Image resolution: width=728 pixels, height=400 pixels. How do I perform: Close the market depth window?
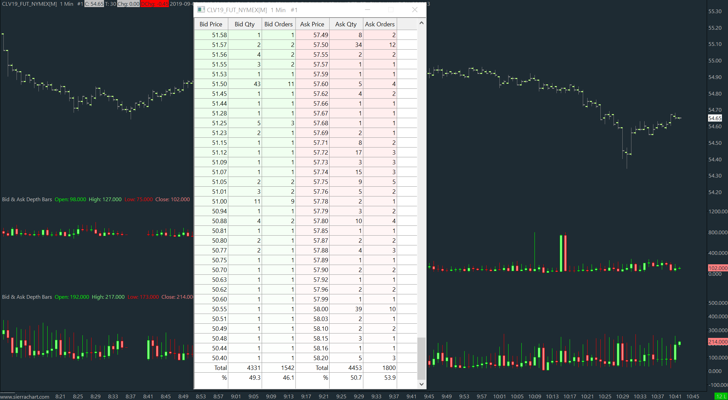click(415, 10)
